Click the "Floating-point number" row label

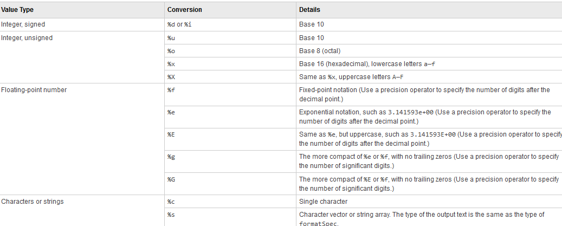34,90
